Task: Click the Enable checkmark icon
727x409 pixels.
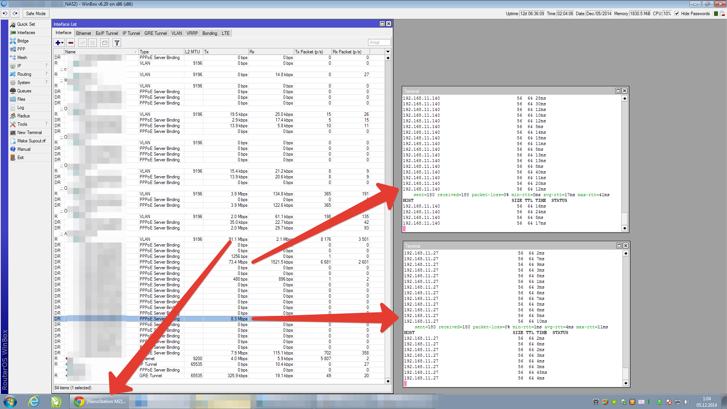Action: click(83, 43)
